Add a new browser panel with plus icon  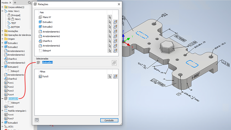click(x=15, y=3)
